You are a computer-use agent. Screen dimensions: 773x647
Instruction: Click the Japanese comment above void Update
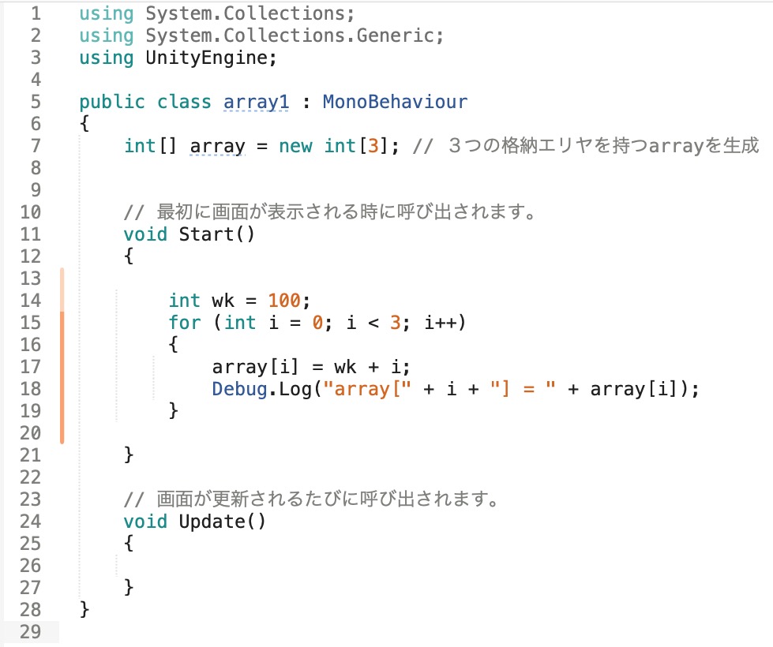(325, 499)
